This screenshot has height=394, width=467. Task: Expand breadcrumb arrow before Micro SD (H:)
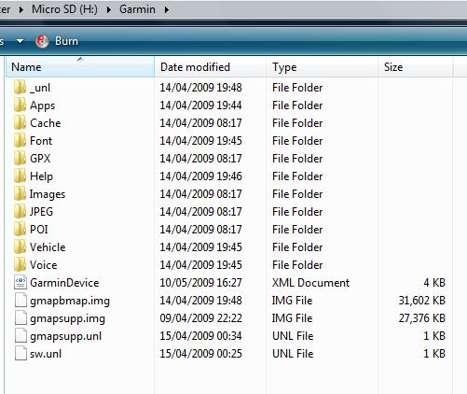21,9
